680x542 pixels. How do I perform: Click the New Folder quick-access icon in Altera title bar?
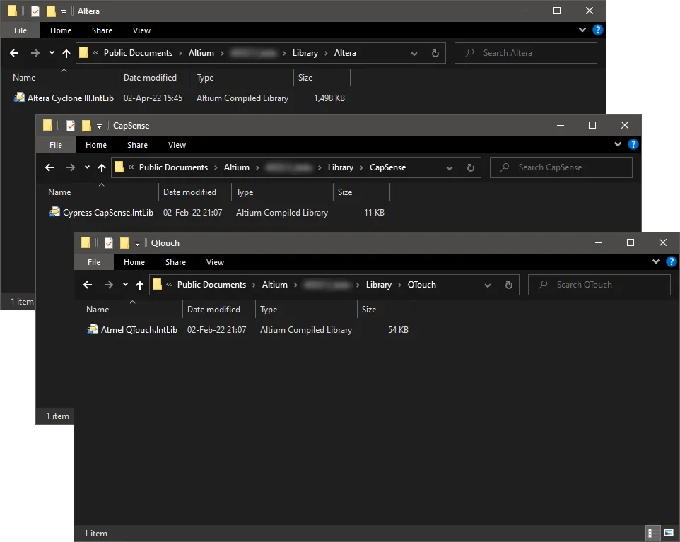tap(51, 11)
